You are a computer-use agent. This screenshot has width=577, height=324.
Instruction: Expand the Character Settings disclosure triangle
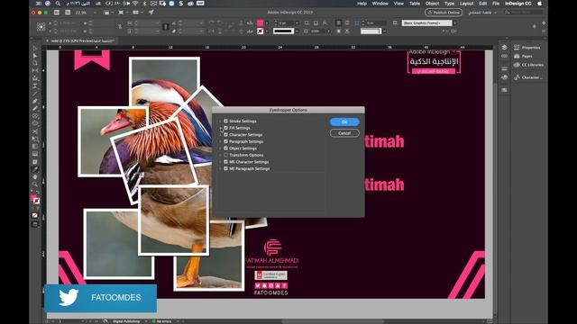220,134
